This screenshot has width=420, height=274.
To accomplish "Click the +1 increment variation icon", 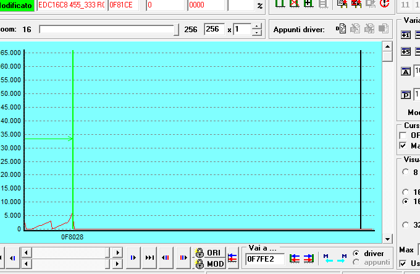I will pos(406,35).
